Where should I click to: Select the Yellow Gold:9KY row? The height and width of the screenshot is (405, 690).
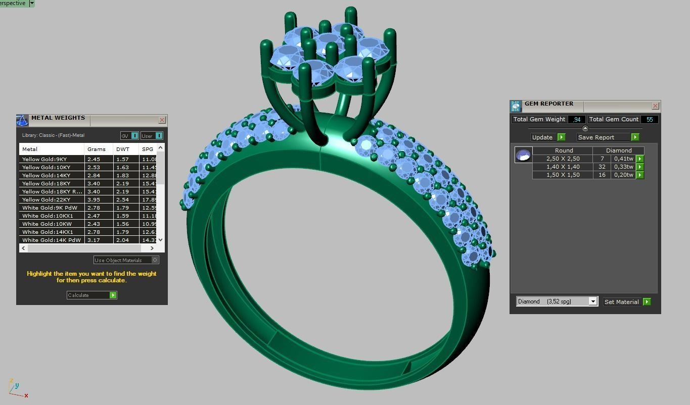click(x=88, y=159)
